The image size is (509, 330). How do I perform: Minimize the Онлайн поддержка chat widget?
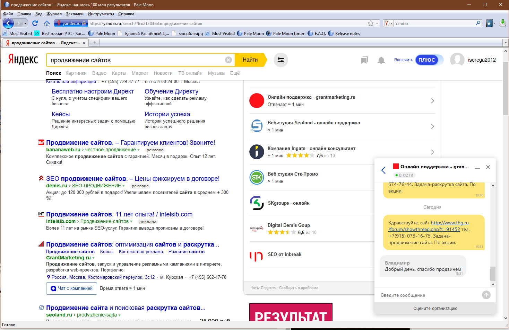click(x=477, y=168)
